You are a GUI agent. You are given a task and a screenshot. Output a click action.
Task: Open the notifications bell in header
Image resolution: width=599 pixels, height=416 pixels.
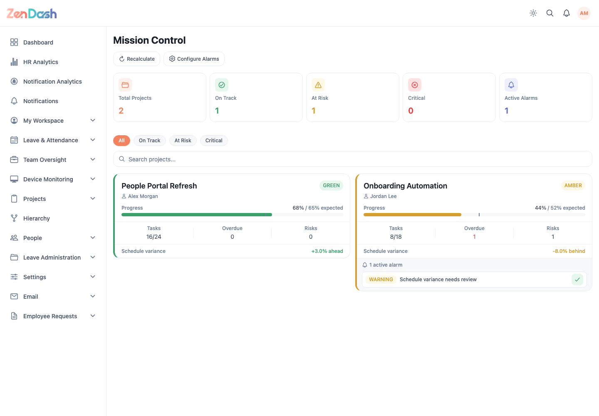(567, 13)
